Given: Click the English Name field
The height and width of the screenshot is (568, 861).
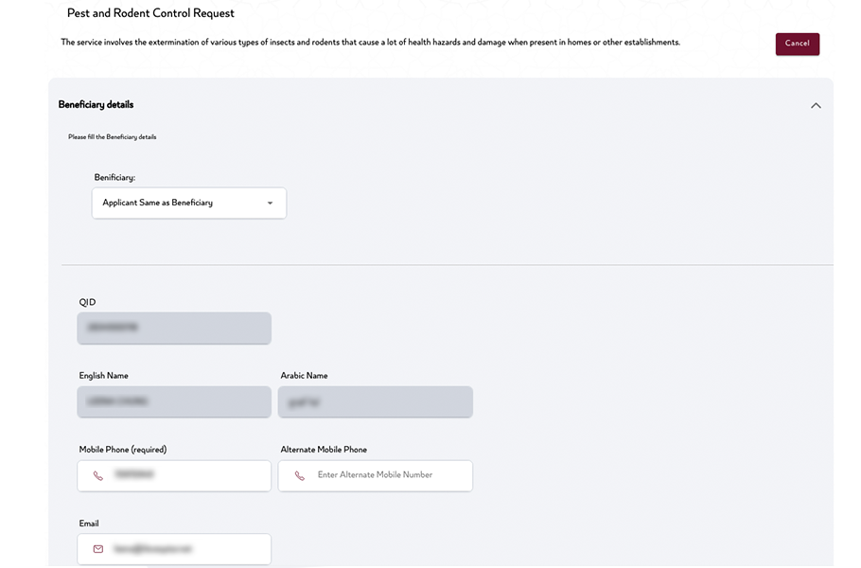Looking at the screenshot, I should point(174,401).
